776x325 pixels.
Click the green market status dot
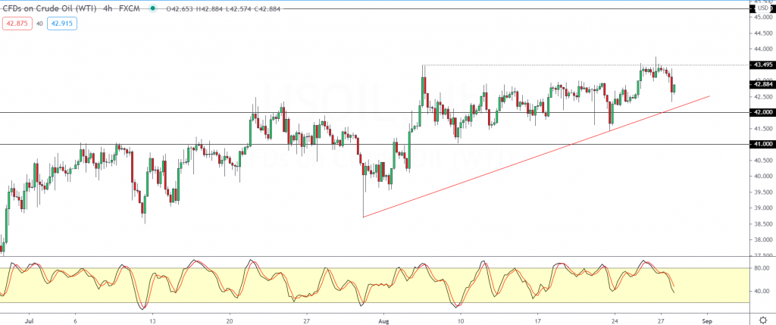click(x=155, y=8)
